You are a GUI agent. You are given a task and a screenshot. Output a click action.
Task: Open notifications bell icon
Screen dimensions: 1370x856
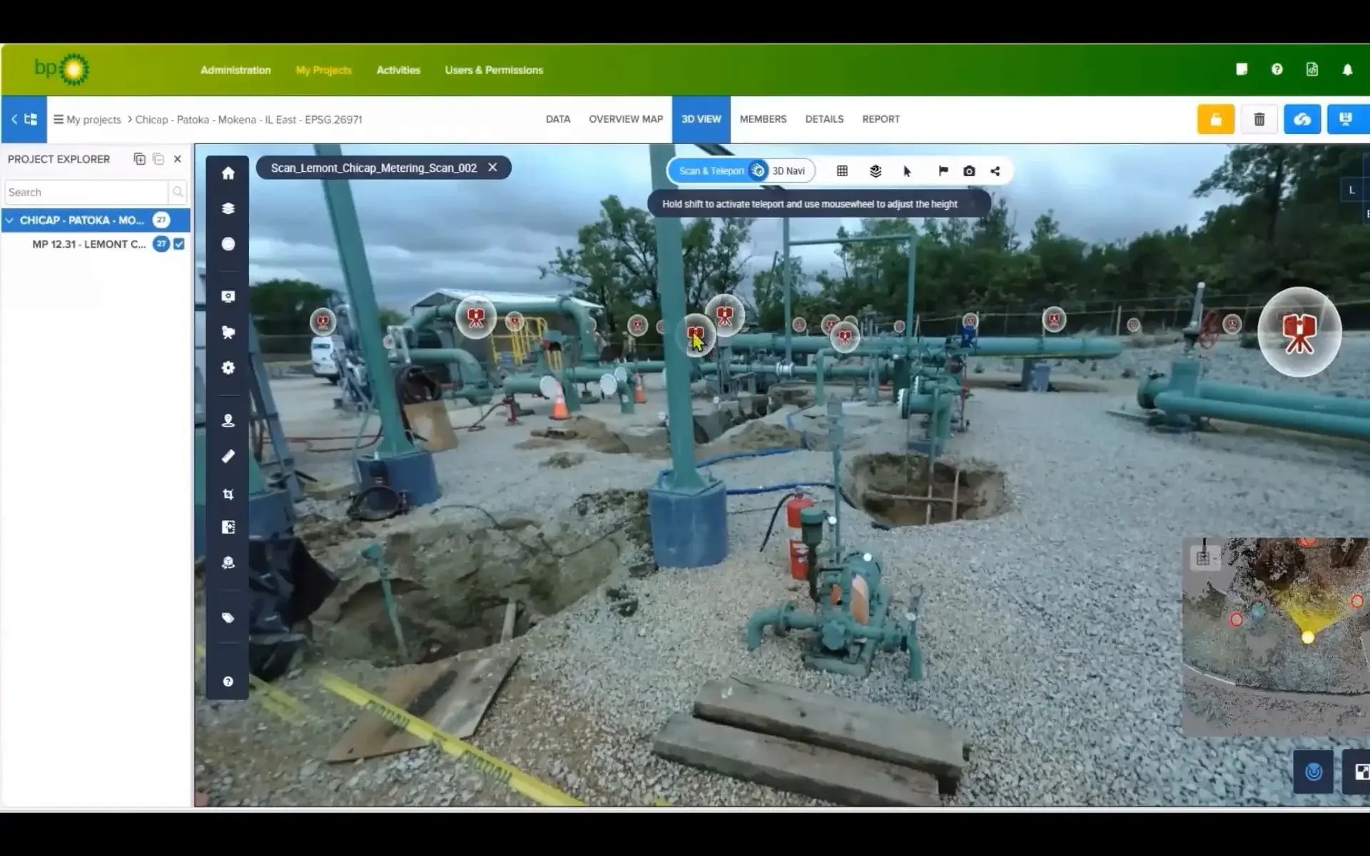1346,70
